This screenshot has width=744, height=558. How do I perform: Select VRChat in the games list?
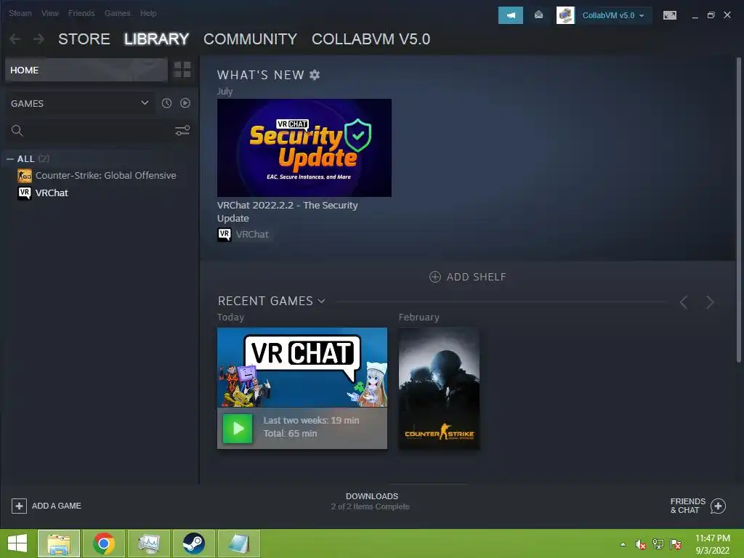pyautogui.click(x=43, y=193)
